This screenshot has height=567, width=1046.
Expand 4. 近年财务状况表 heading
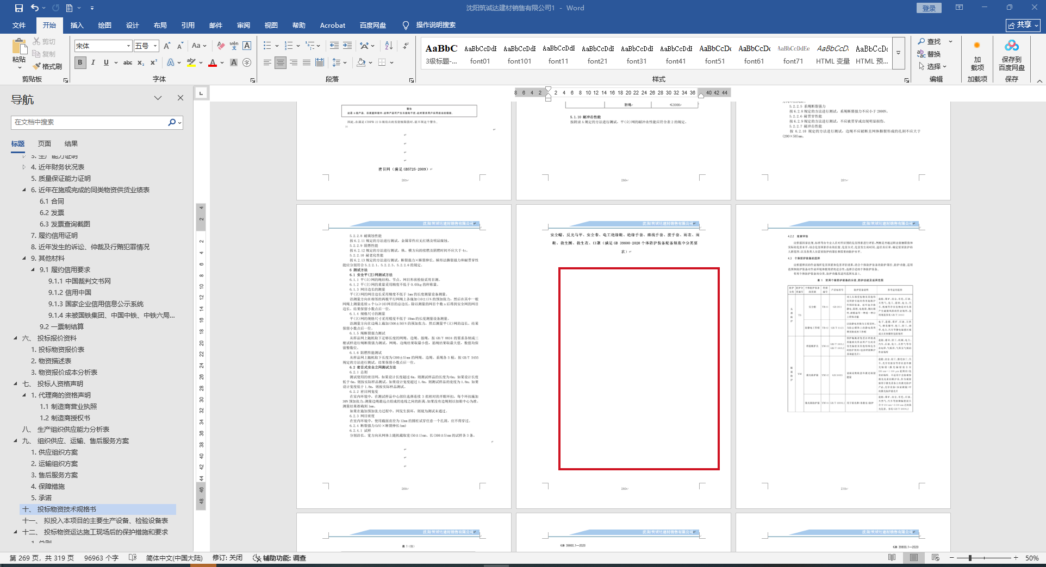click(24, 167)
